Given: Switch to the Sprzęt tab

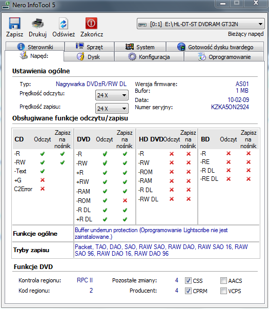Looking at the screenshot, I should coord(89,47).
